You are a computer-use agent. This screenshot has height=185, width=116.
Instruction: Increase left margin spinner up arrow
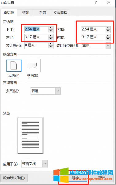coord(51,36)
